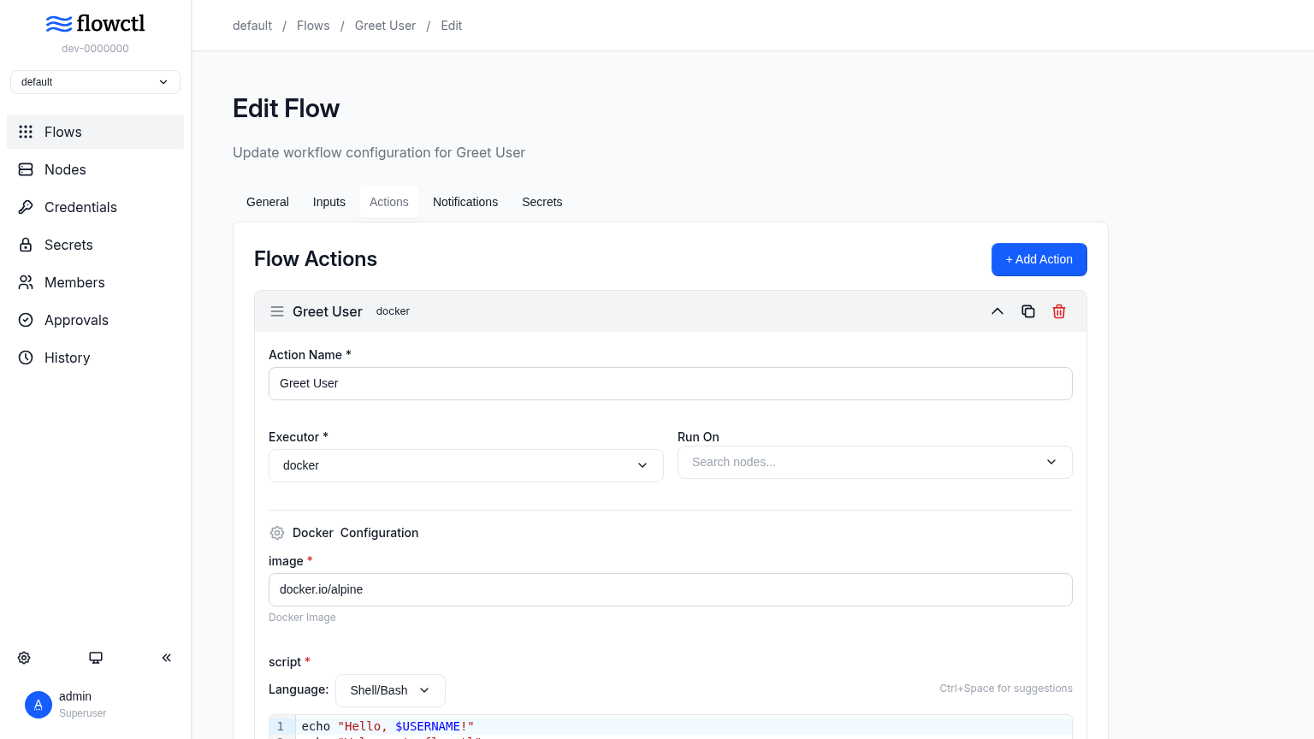
Task: Focus the Action Name input field
Action: pyautogui.click(x=671, y=383)
